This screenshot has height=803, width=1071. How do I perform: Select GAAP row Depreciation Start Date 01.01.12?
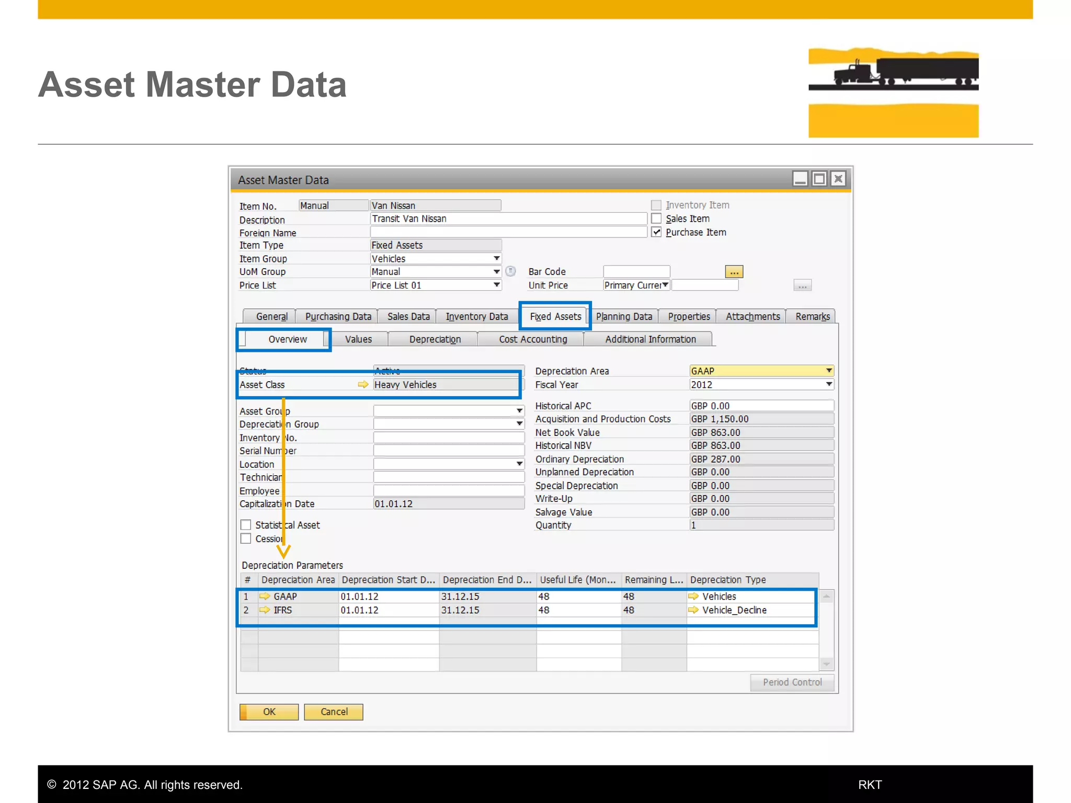coord(389,596)
